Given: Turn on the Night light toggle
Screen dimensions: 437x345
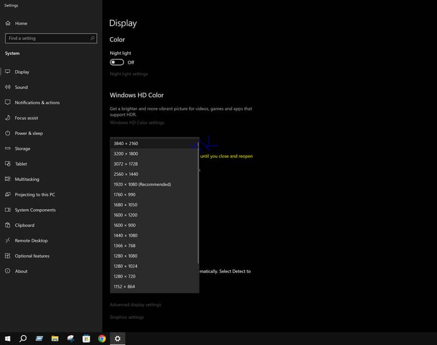Looking at the screenshot, I should (x=117, y=62).
